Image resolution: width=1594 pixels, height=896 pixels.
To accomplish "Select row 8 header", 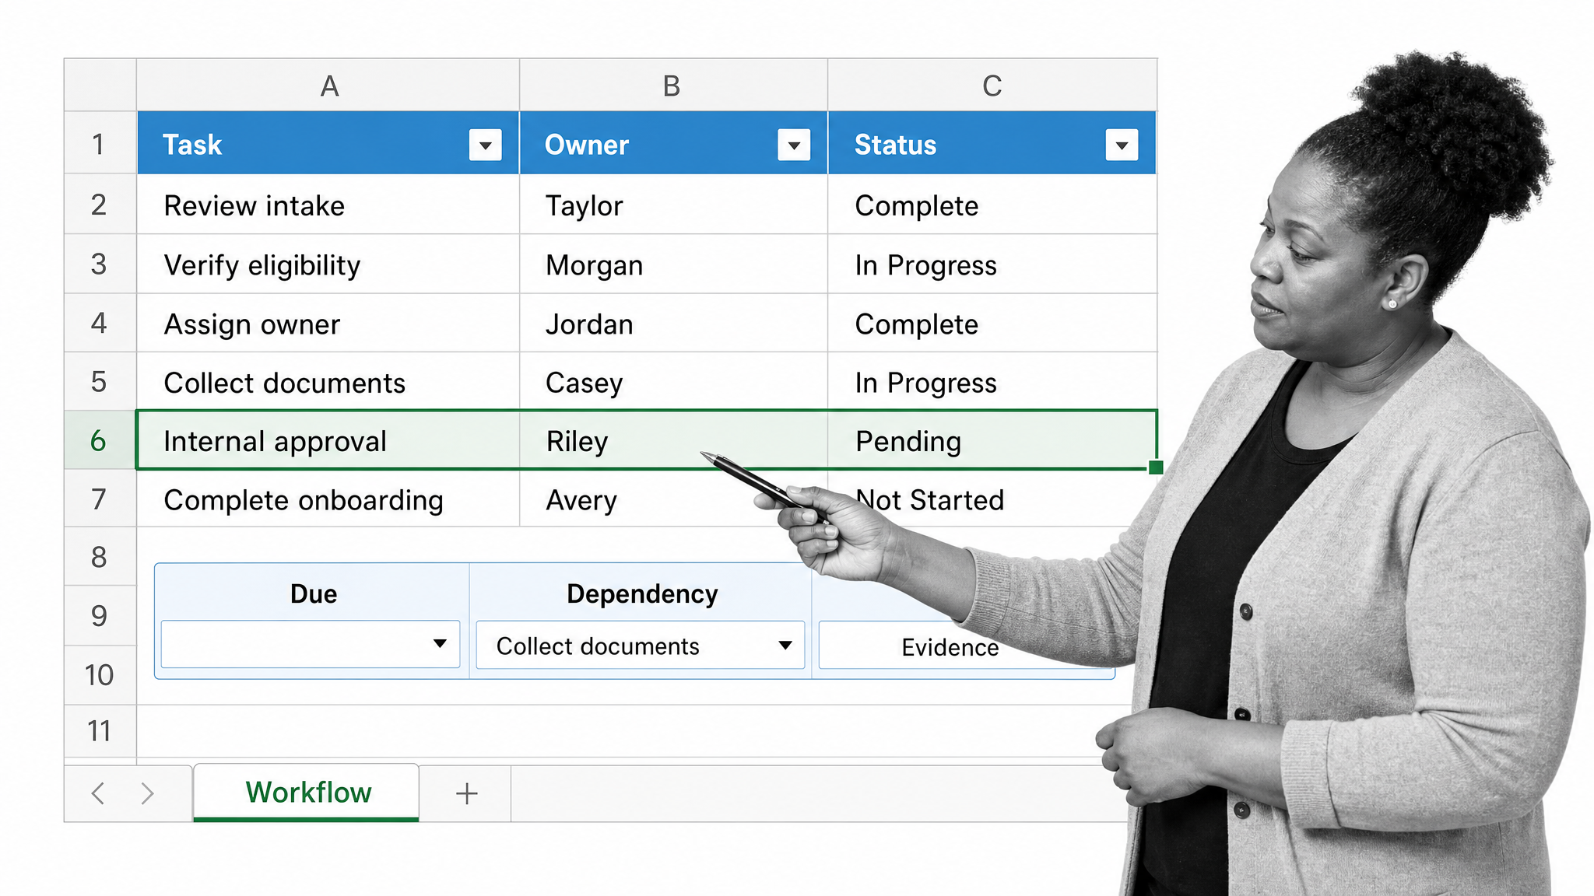I will [x=100, y=557].
